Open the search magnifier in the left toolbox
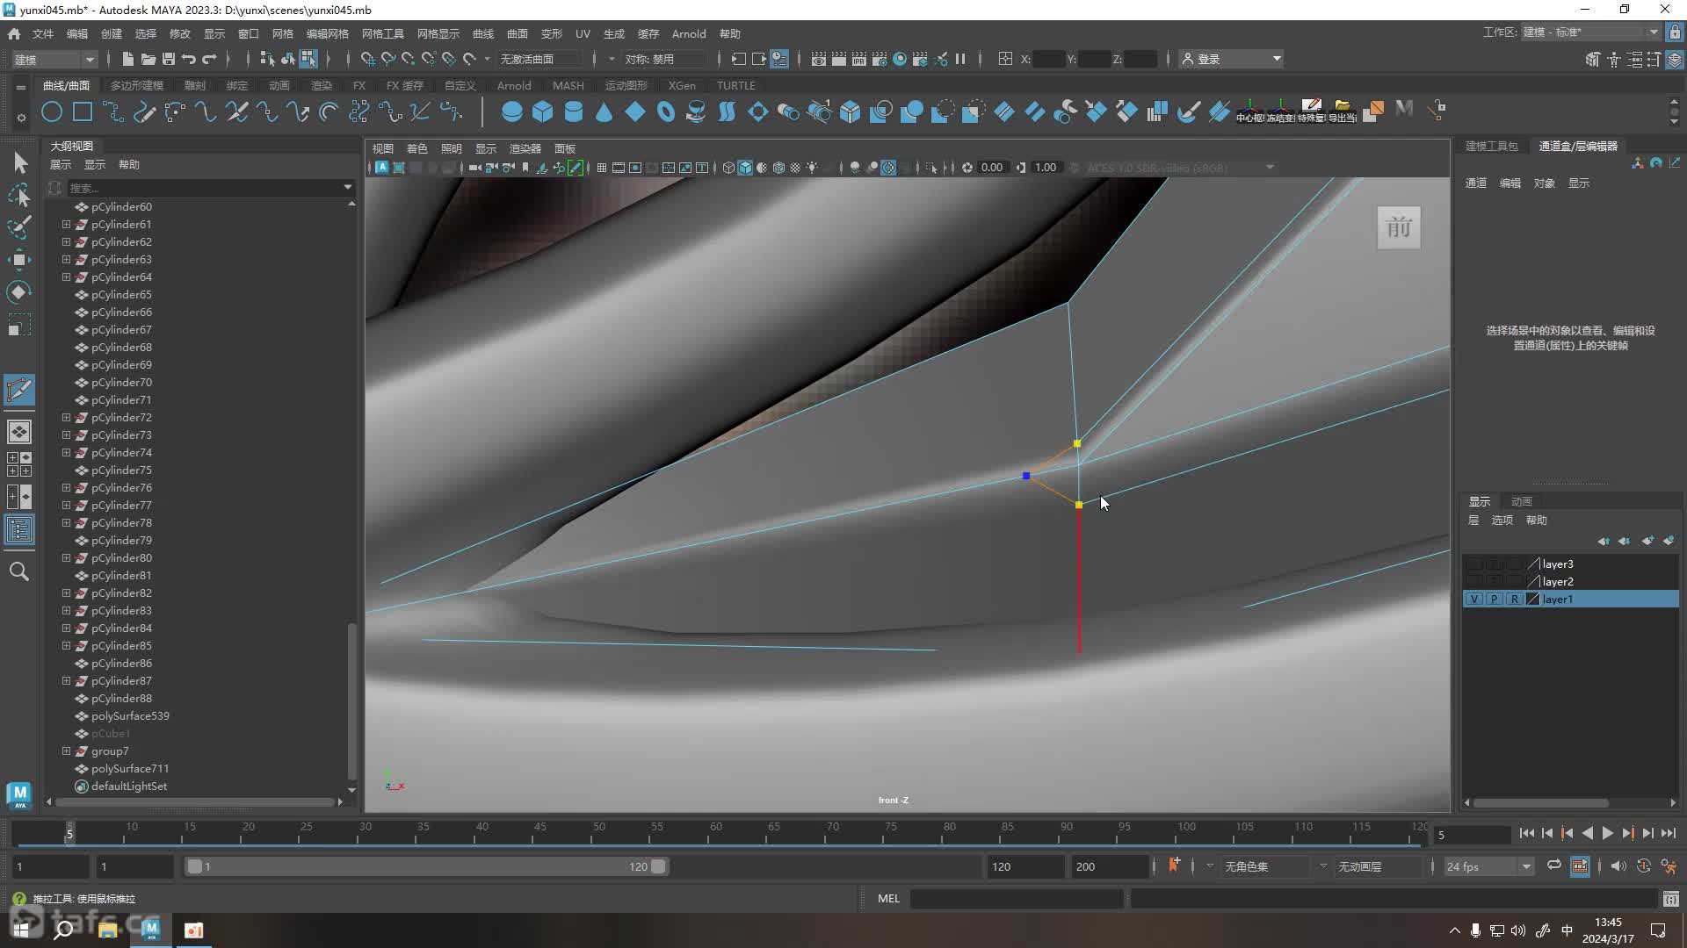The height and width of the screenshot is (948, 1687). (x=19, y=572)
